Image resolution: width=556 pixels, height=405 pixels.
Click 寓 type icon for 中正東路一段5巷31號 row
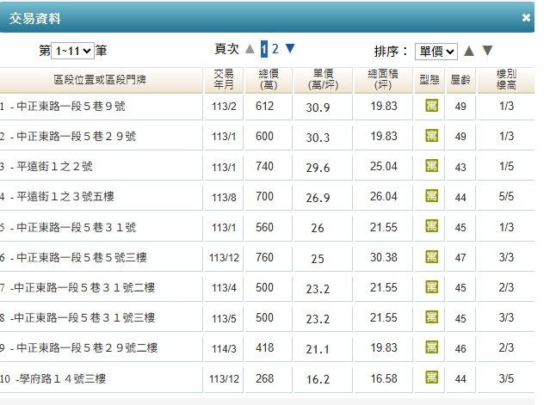point(431,226)
